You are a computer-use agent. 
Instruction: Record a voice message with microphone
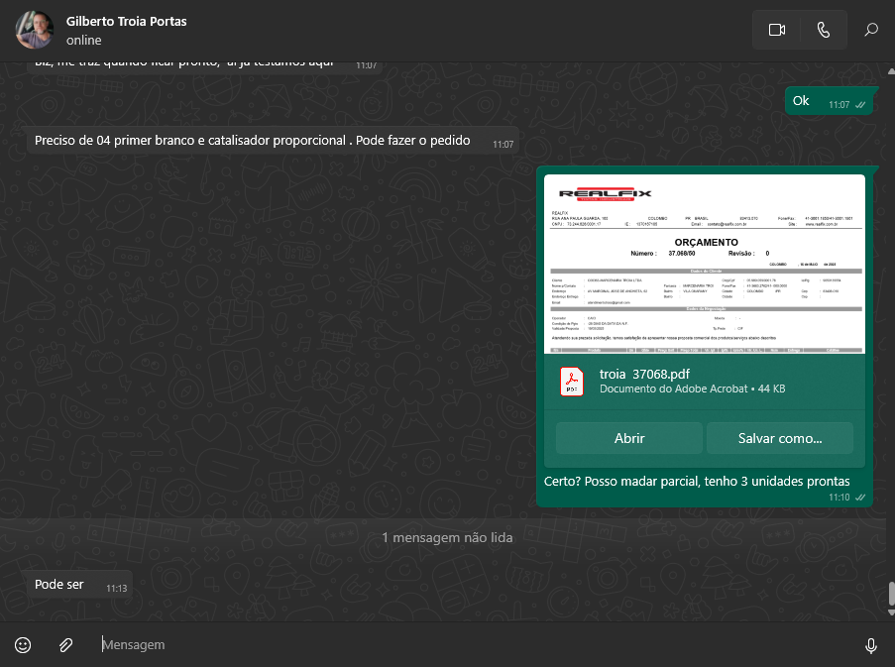coord(871,645)
